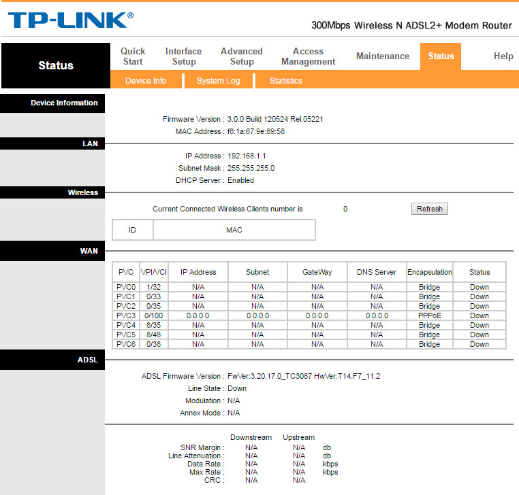Viewport: 519px width, 495px height.
Task: Click the ADSL firmware version value
Action: click(304, 376)
